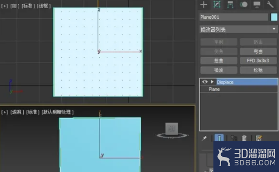Apply the FFD 3x3x3 modifier

point(258,61)
